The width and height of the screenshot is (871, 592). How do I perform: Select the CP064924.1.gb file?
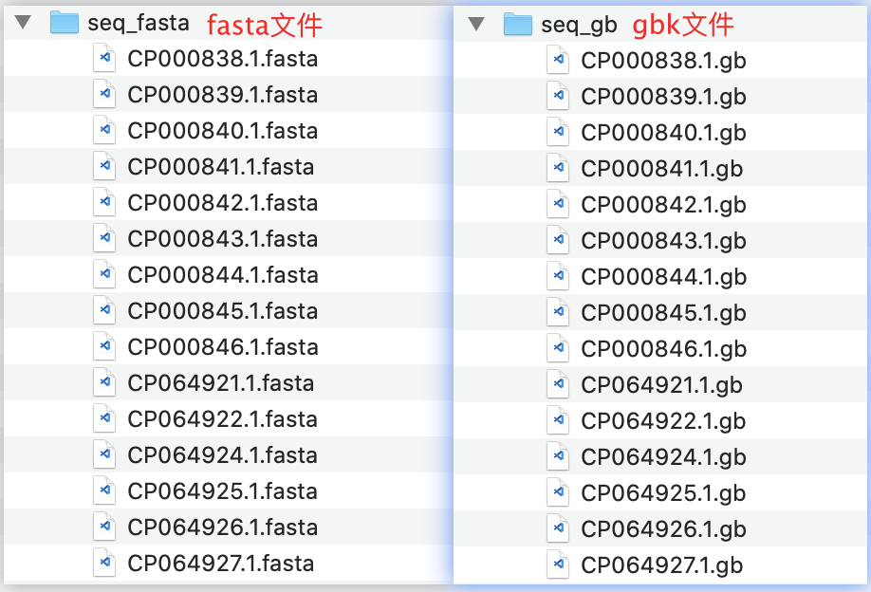point(663,457)
